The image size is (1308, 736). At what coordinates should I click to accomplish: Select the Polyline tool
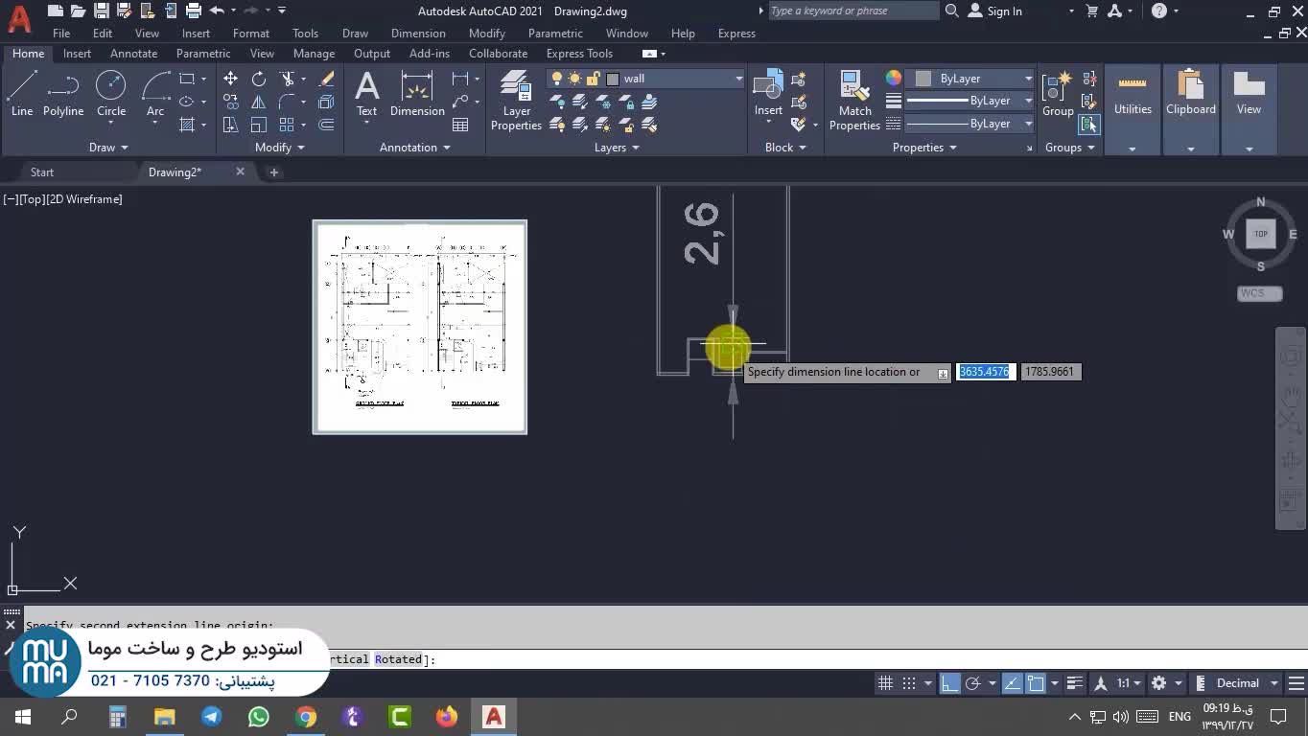pos(63,95)
